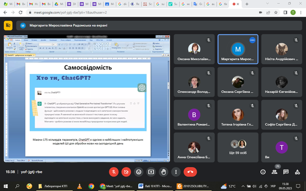306x191 pixels.
Task: Unmute the microphone in Meet
Action: click(x=114, y=171)
